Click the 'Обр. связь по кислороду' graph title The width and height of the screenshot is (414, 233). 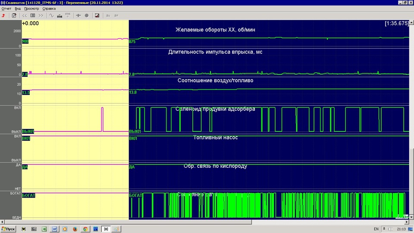215,166
